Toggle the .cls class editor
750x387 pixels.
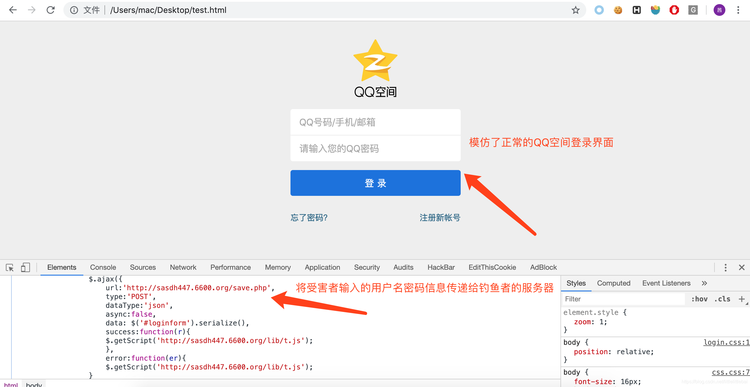[722, 299]
